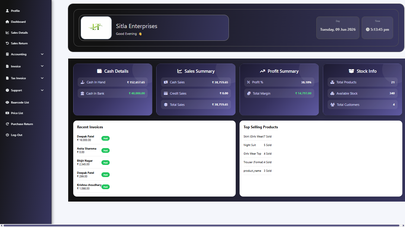Click the Paid badge for Deepak Patel ₹ 299.00
Screen dimensions: 405x227
(x=106, y=175)
